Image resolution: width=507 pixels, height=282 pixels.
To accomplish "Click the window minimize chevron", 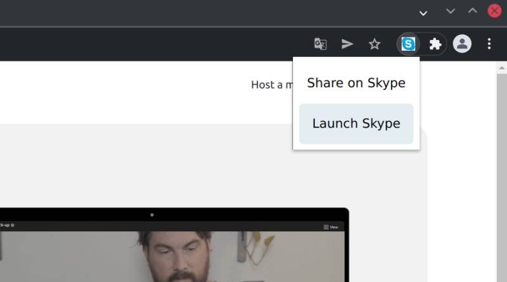I will point(451,11).
